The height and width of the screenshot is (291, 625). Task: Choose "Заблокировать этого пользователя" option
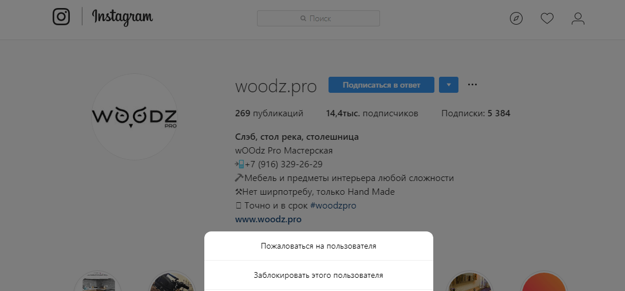point(318,276)
